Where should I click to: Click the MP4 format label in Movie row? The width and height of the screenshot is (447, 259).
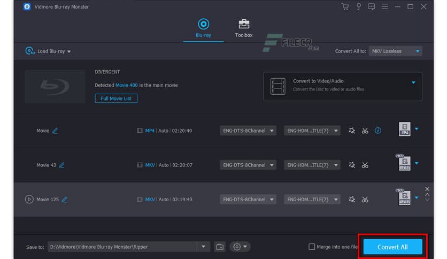point(150,131)
